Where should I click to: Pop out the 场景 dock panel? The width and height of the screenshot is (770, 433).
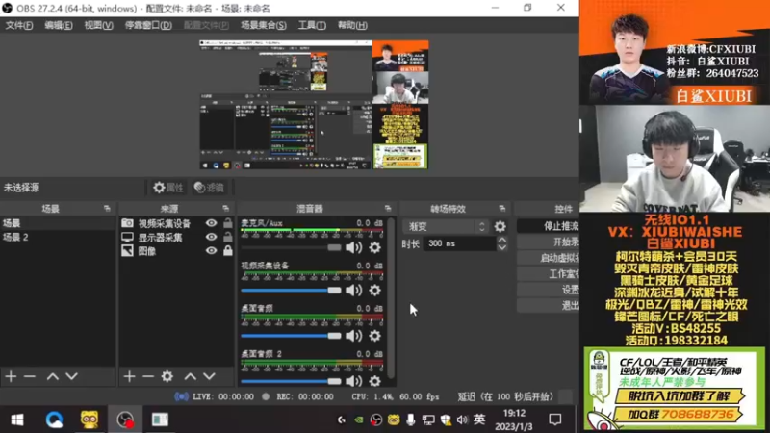coord(107,209)
